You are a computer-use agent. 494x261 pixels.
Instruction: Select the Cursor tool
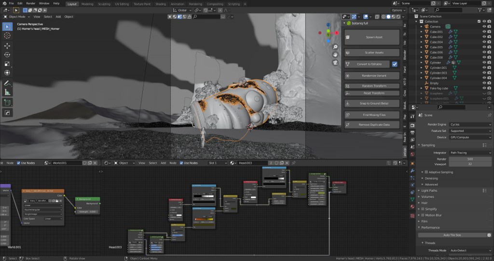7,36
